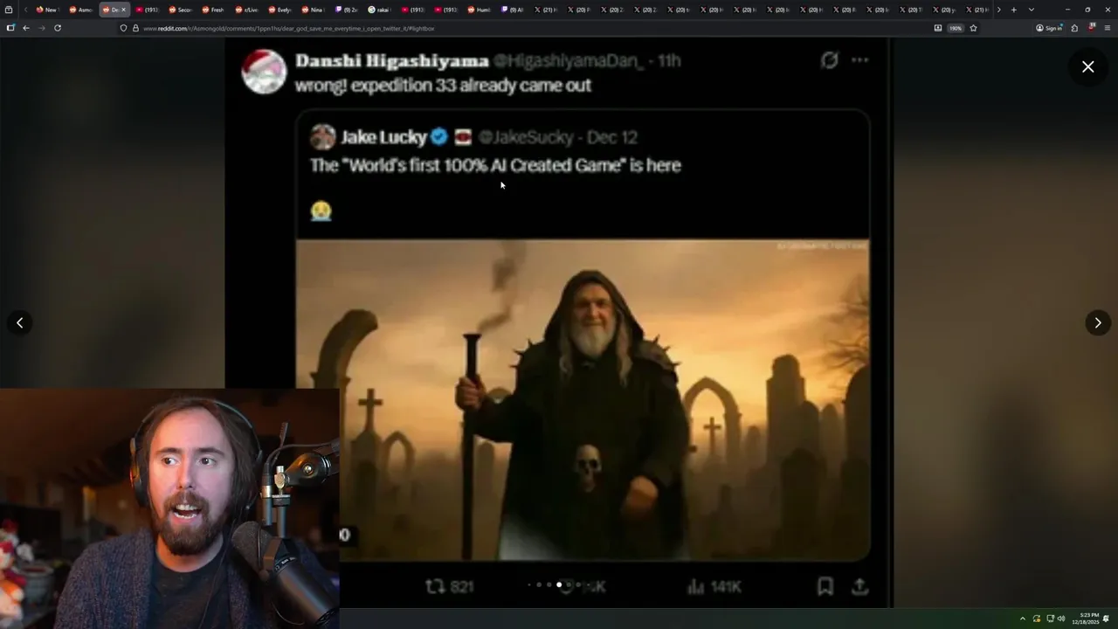1118x629 pixels.
Task: Go to next image in gallery
Action: coord(1098,323)
